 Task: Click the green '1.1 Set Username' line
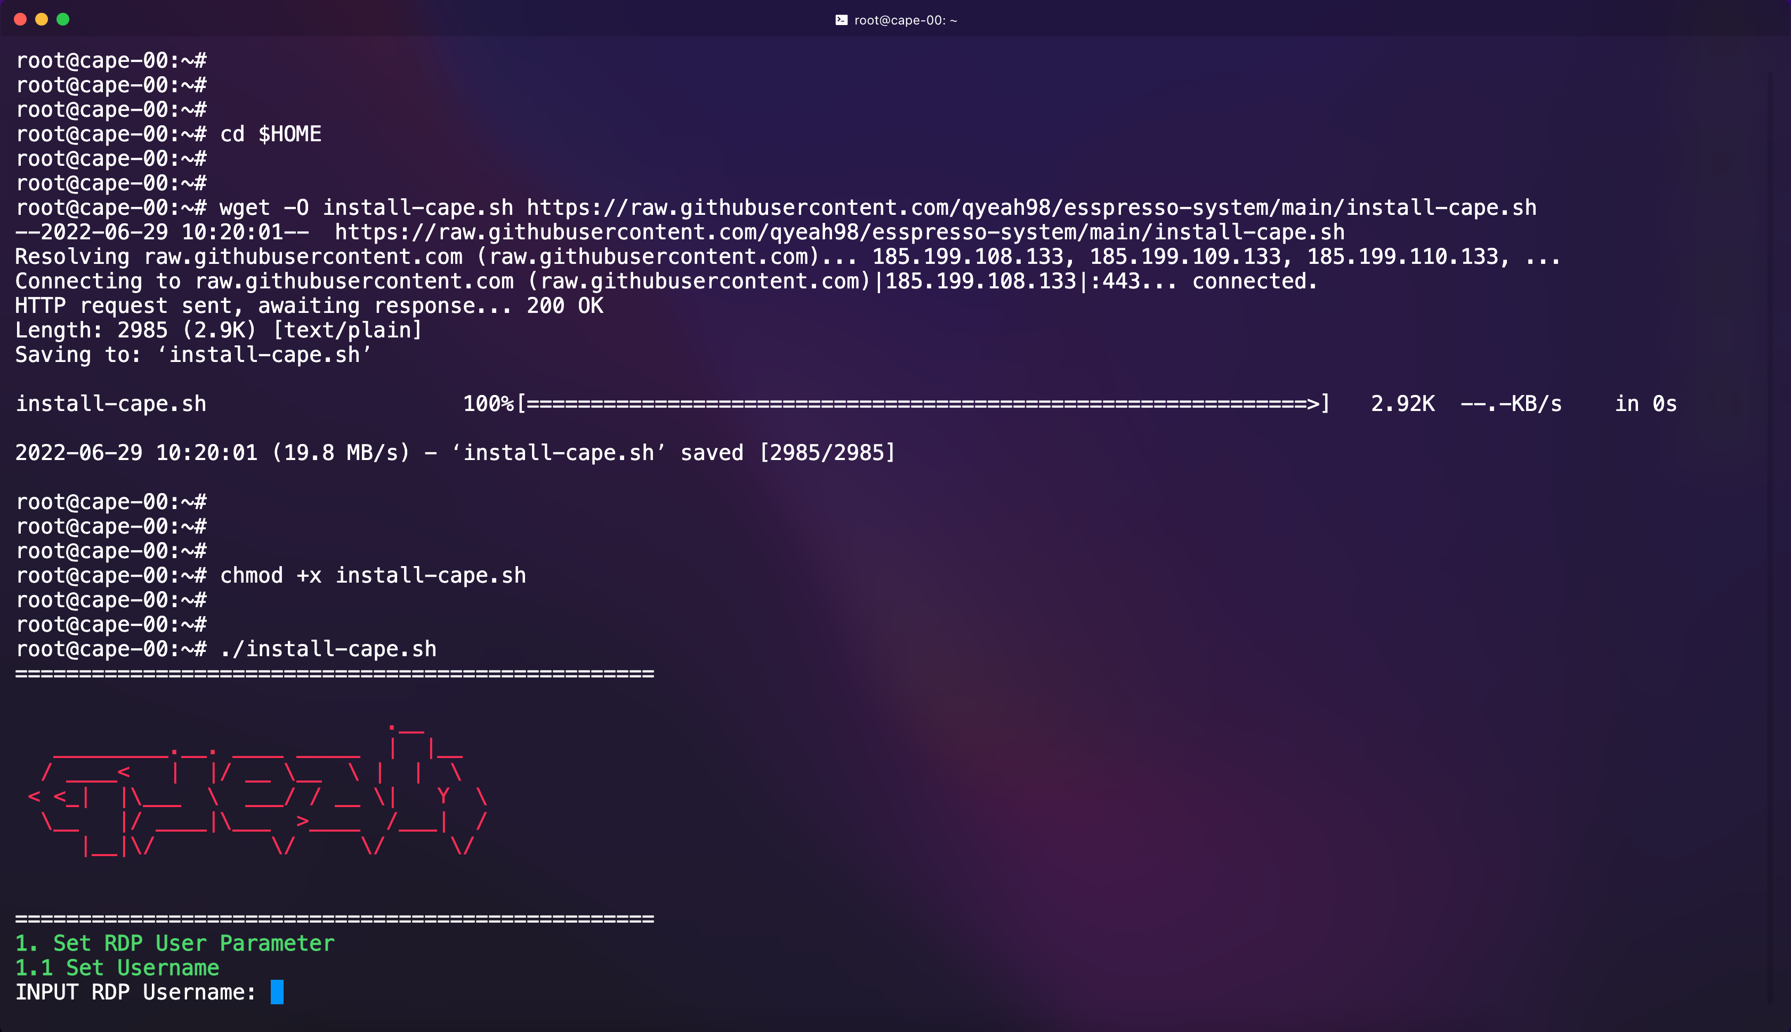[117, 968]
